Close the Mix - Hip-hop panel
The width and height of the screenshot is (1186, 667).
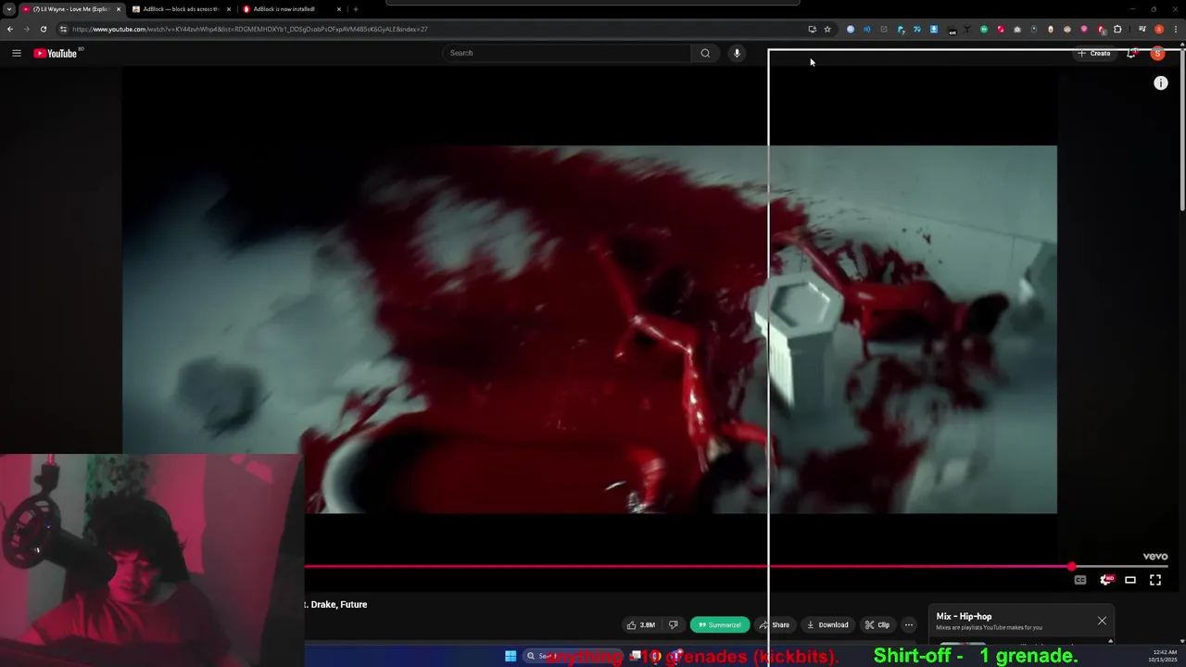pyautogui.click(x=1102, y=621)
